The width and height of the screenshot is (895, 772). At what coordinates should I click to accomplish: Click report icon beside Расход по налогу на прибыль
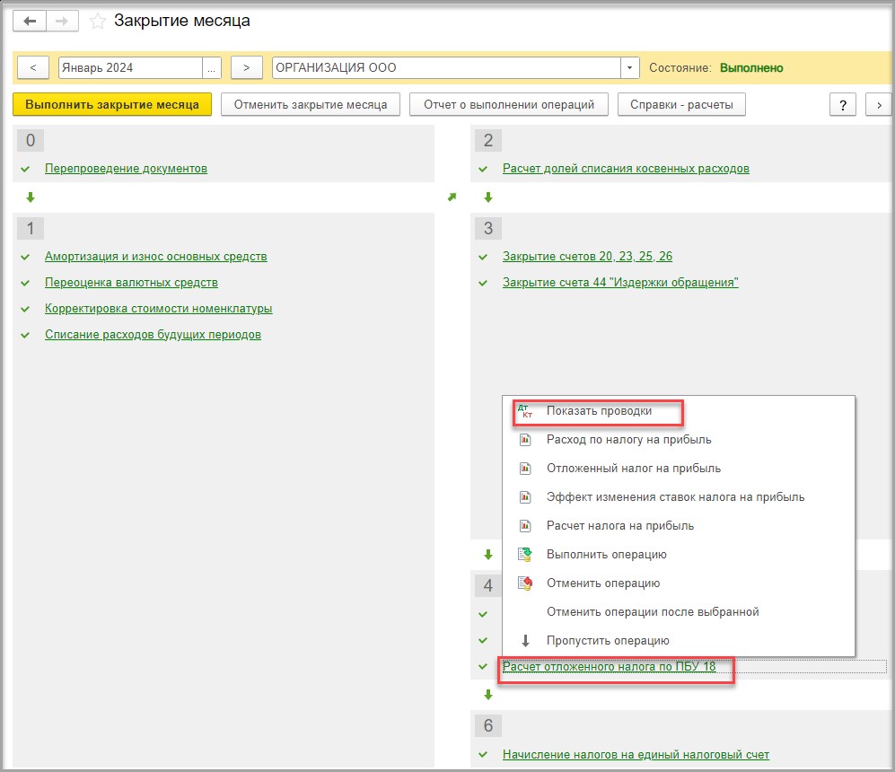525,439
